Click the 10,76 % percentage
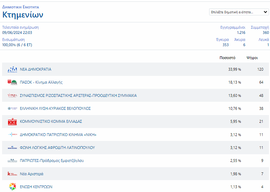Image resolution: width=270 pixels, height=192 pixels. pyautogui.click(x=235, y=108)
